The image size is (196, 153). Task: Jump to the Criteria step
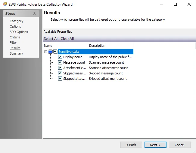15,37
